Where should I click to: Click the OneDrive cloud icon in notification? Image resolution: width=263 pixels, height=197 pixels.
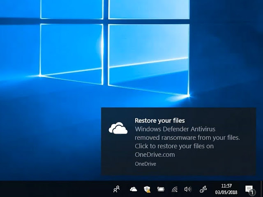pos(118,128)
